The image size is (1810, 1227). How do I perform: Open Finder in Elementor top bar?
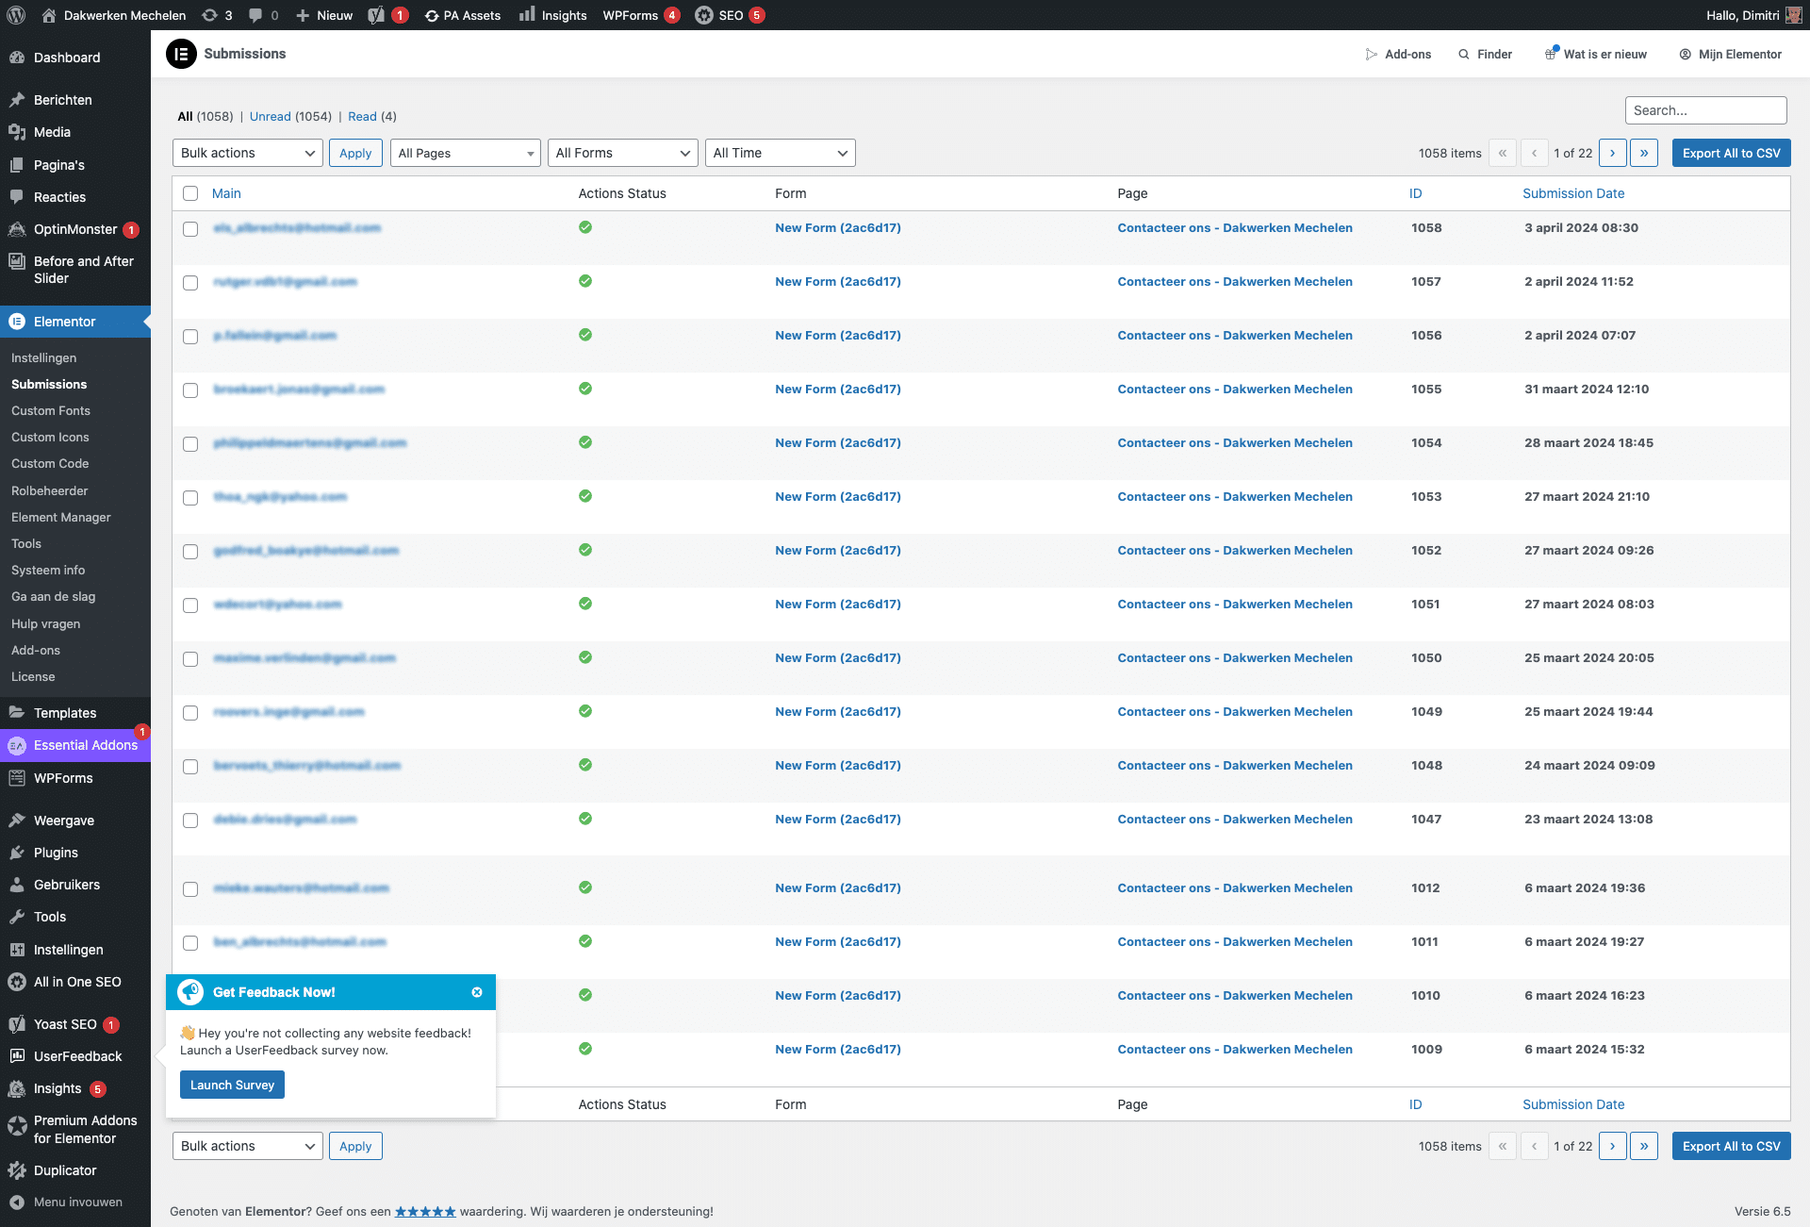coord(1485,55)
